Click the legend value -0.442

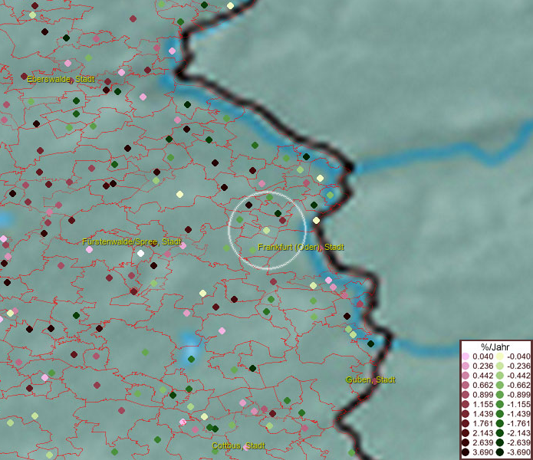point(518,376)
